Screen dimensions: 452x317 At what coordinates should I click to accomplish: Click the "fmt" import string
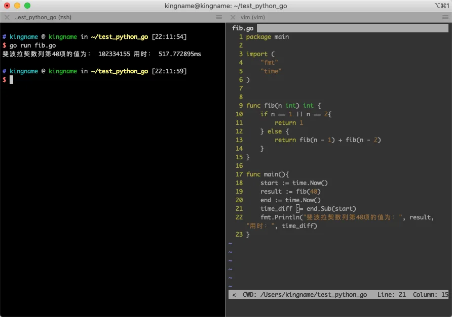coord(269,62)
